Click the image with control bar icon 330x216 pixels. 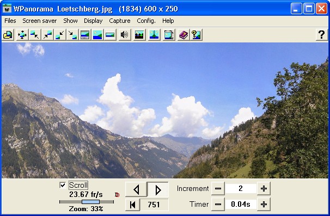(x=85, y=35)
